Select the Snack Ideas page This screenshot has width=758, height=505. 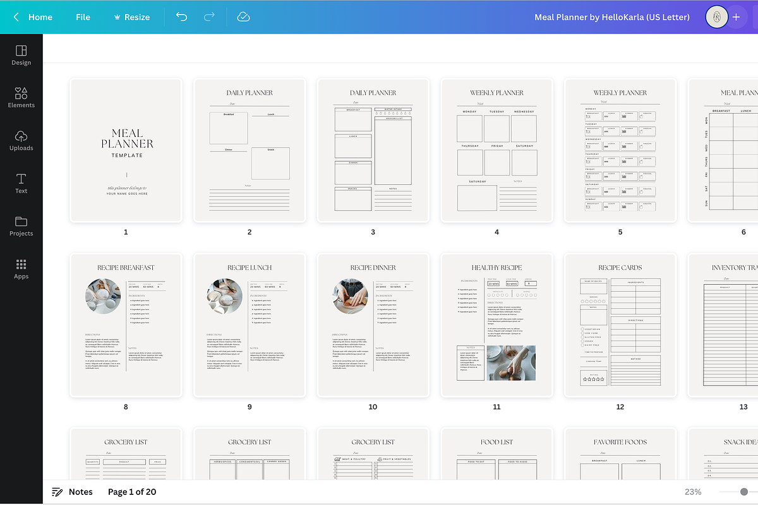pyautogui.click(x=723, y=454)
